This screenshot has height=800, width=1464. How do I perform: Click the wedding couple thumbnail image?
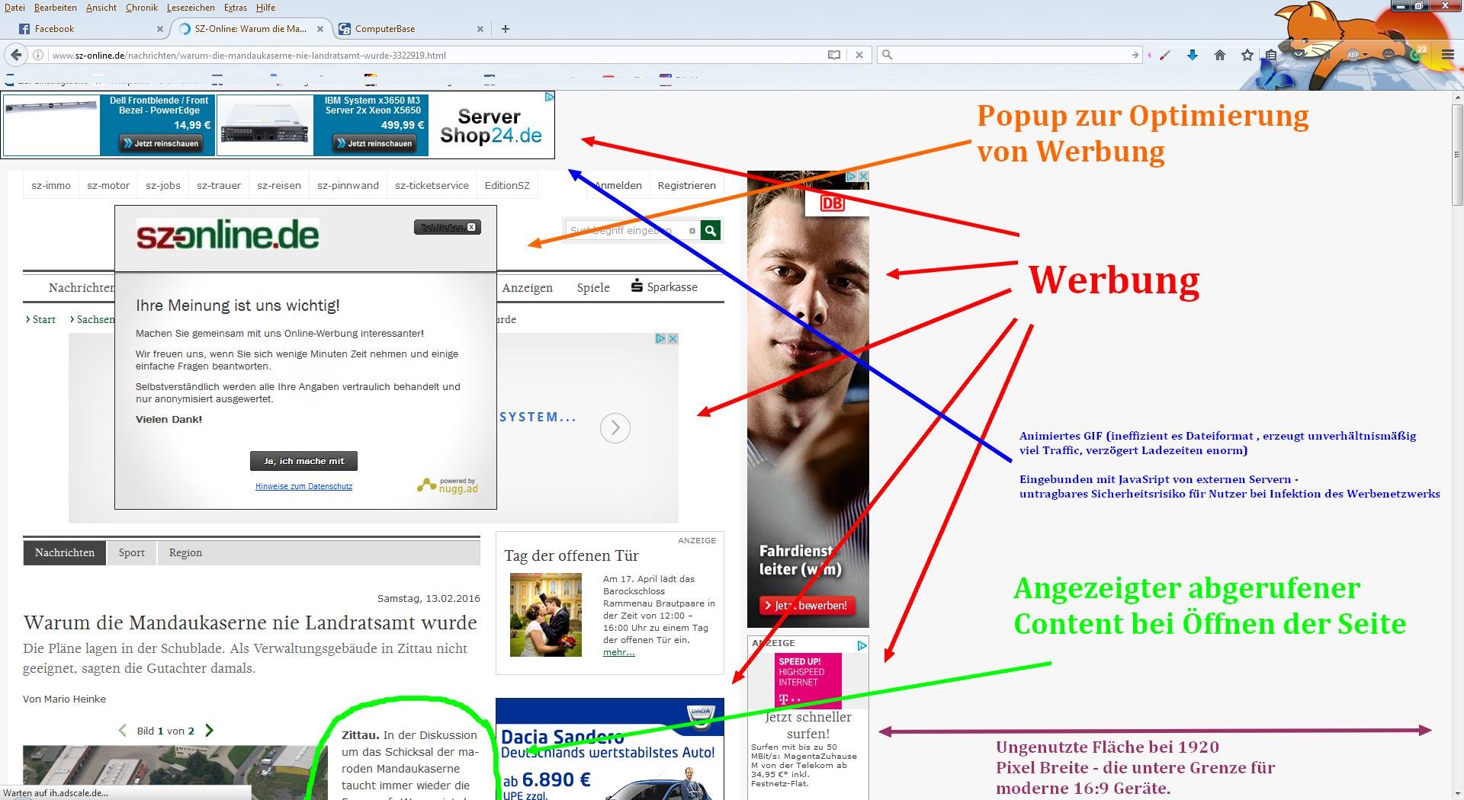point(546,615)
